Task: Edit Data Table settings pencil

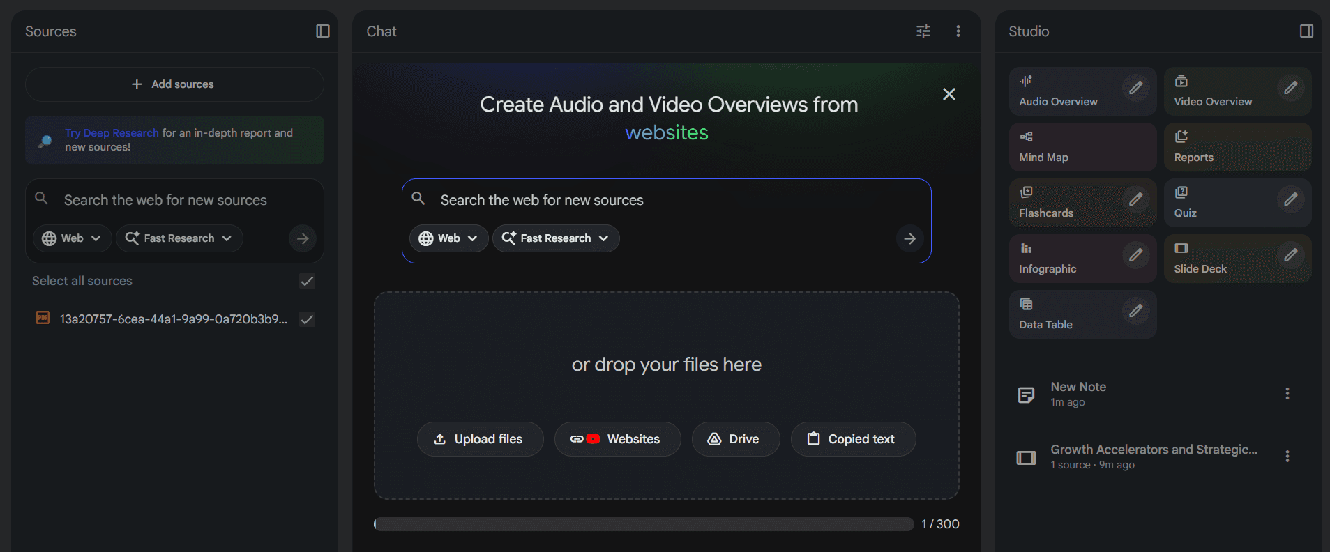Action: click(x=1136, y=310)
